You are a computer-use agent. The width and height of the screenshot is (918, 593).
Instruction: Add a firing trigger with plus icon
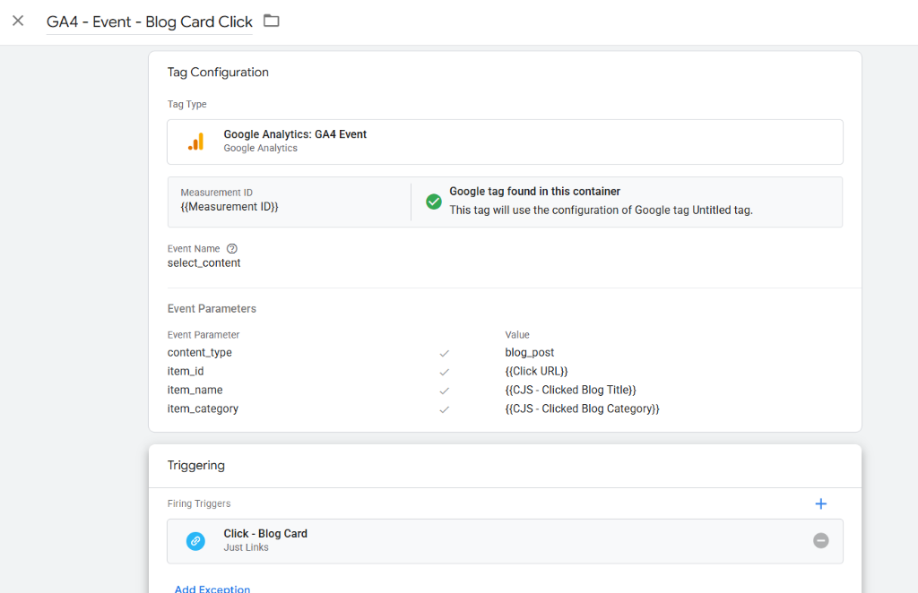click(x=821, y=503)
